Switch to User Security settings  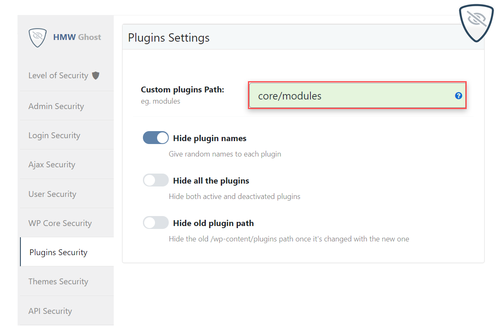click(52, 194)
